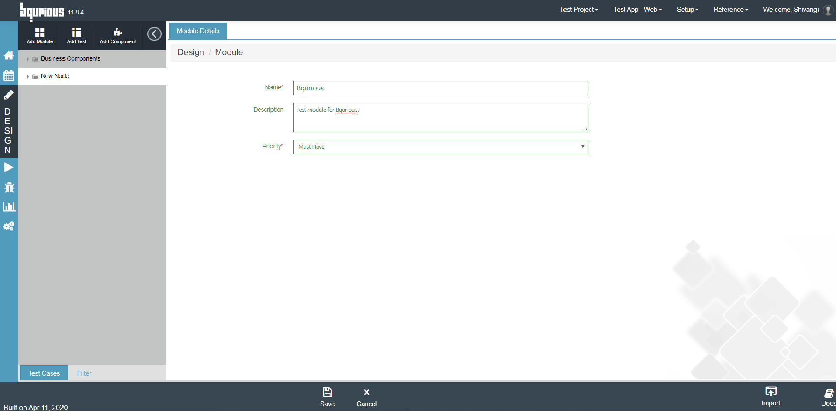836x411 pixels.
Task: Select the Design pencil icon in sidebar
Action: tap(9, 95)
